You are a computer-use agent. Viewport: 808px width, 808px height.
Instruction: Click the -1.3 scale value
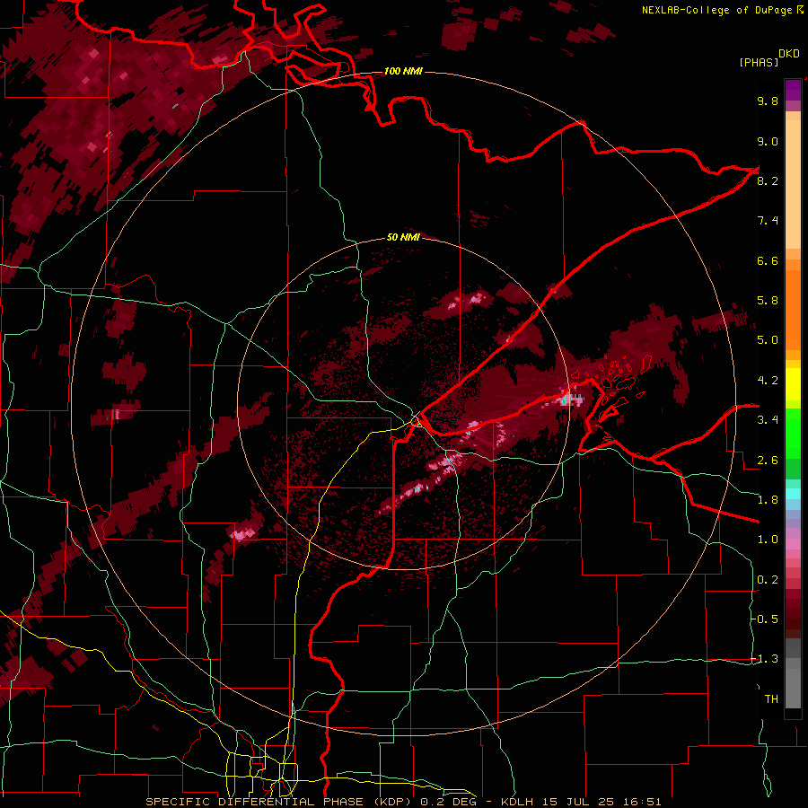[765, 659]
